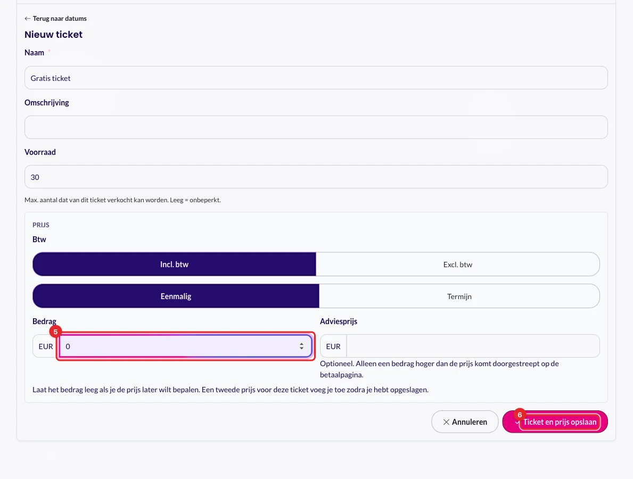The image size is (633, 479).
Task: Click the Naam field containing Gratis ticket
Action: [316, 78]
